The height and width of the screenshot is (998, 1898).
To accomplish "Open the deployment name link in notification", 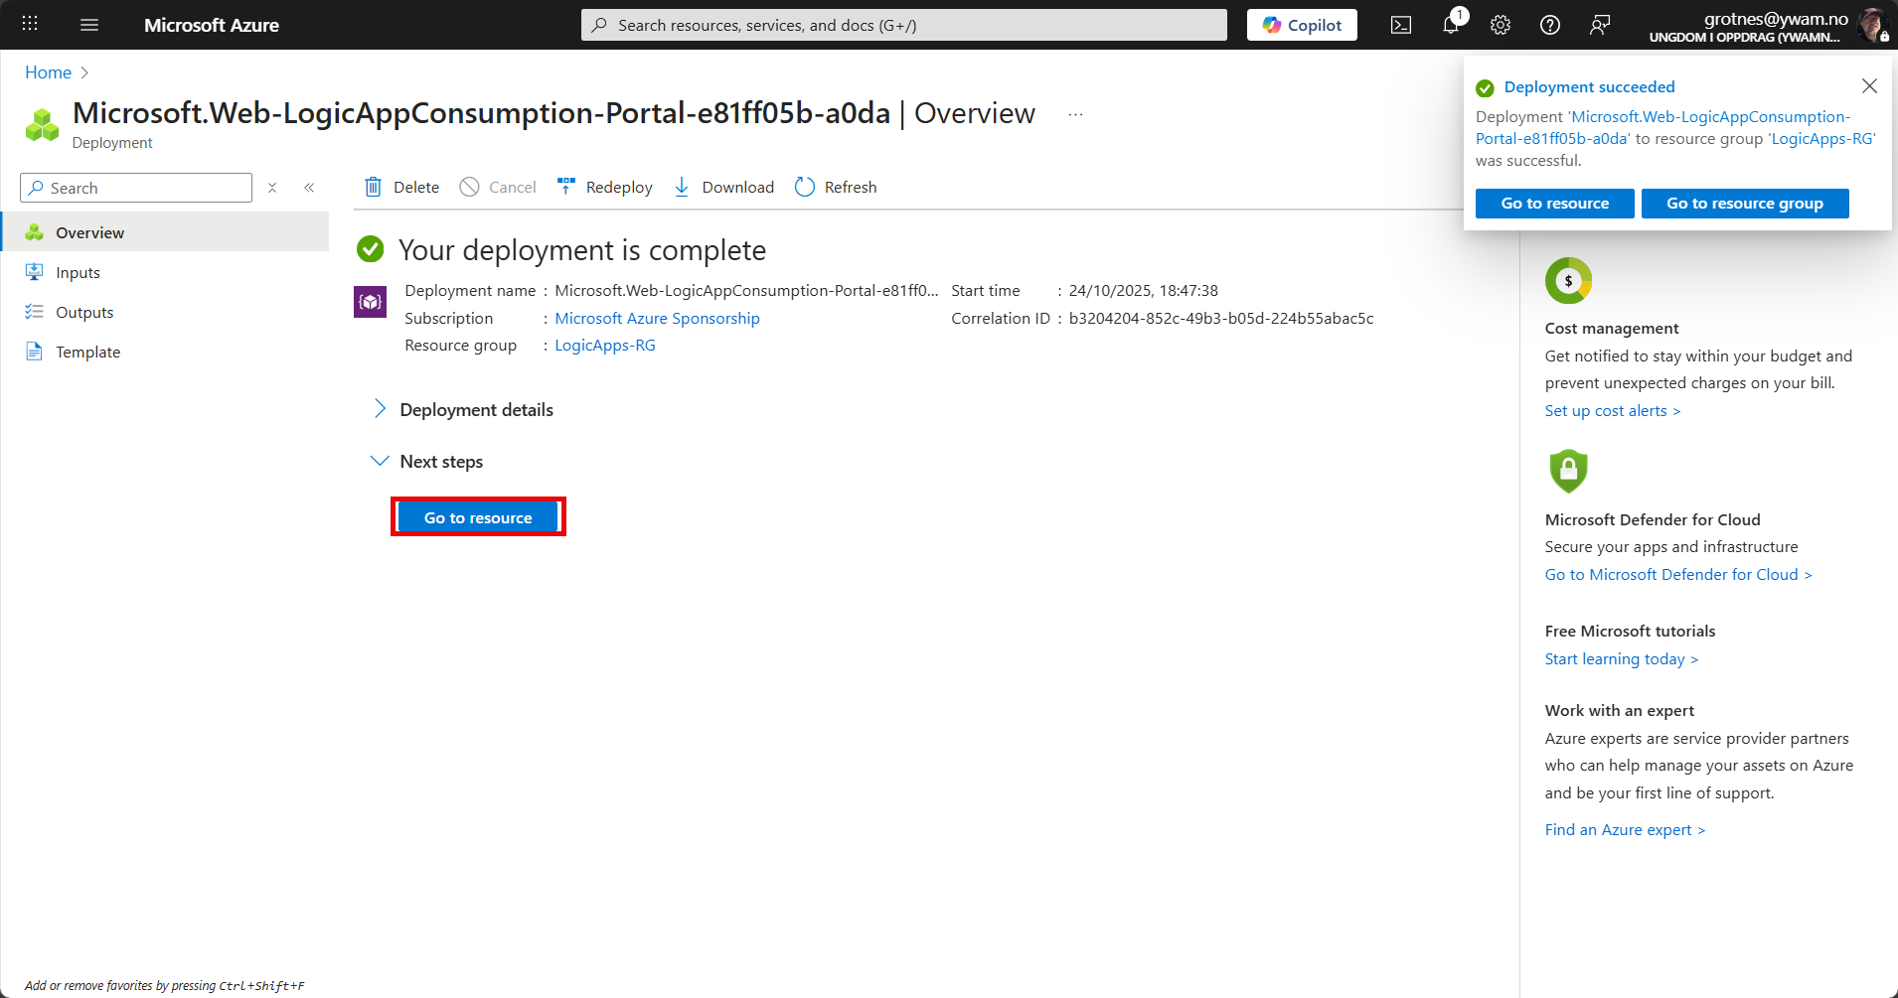I will (1662, 127).
